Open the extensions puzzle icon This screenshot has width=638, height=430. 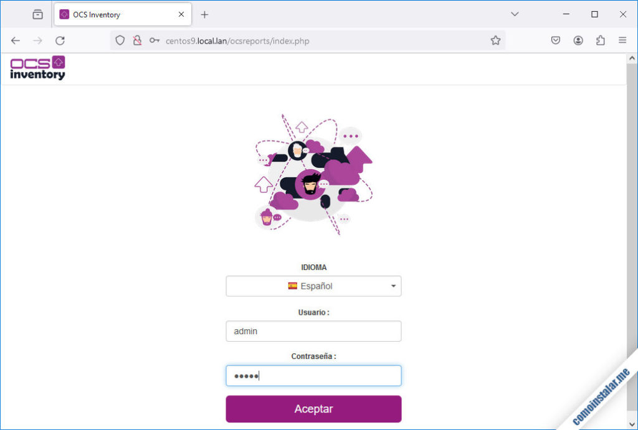(600, 40)
